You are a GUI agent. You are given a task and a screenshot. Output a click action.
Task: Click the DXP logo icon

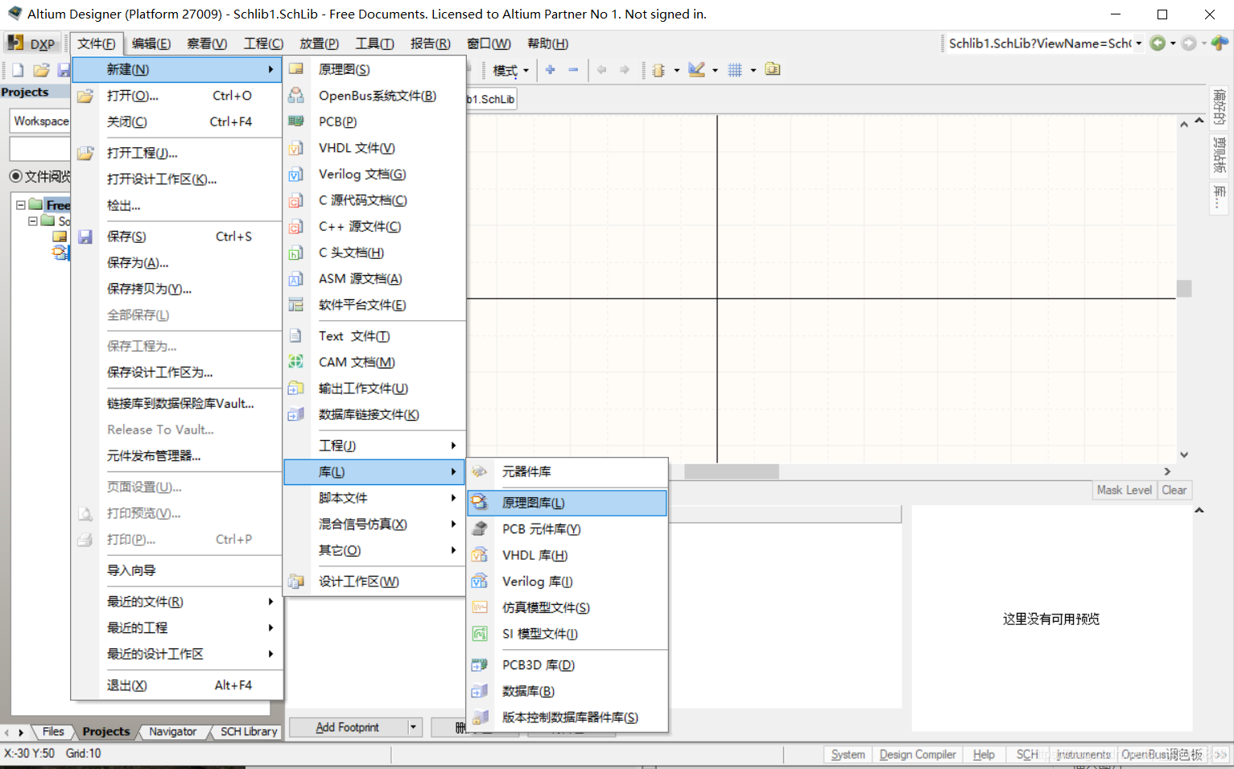pyautogui.click(x=15, y=43)
